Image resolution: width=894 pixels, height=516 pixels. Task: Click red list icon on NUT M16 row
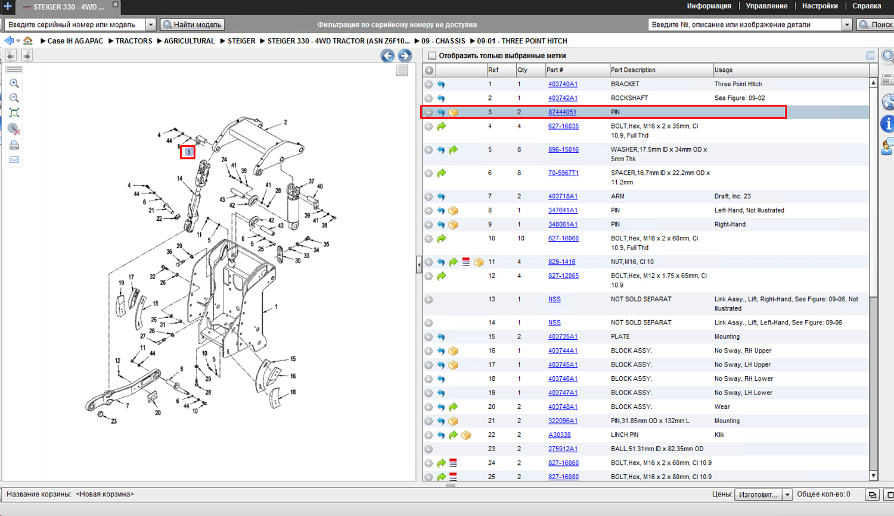[x=466, y=262]
